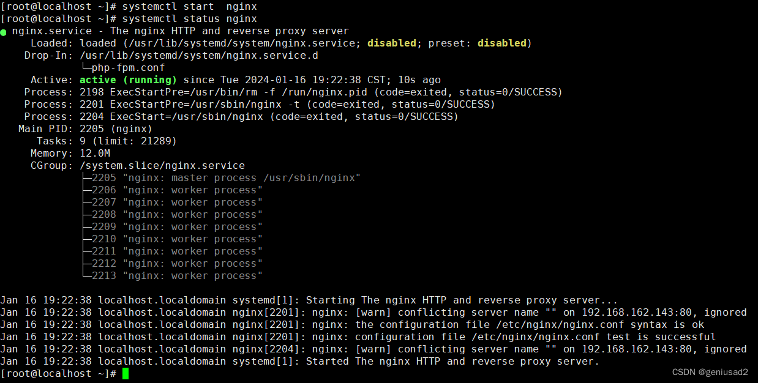Click the disabled preset label

tap(501, 43)
